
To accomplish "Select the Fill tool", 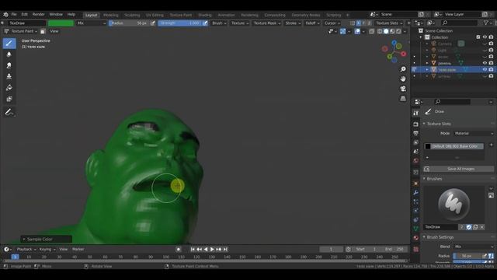I will point(9,88).
